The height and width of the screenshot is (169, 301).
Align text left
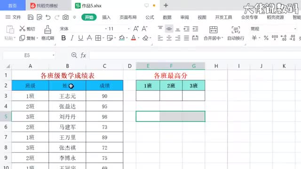[x=160, y=38]
